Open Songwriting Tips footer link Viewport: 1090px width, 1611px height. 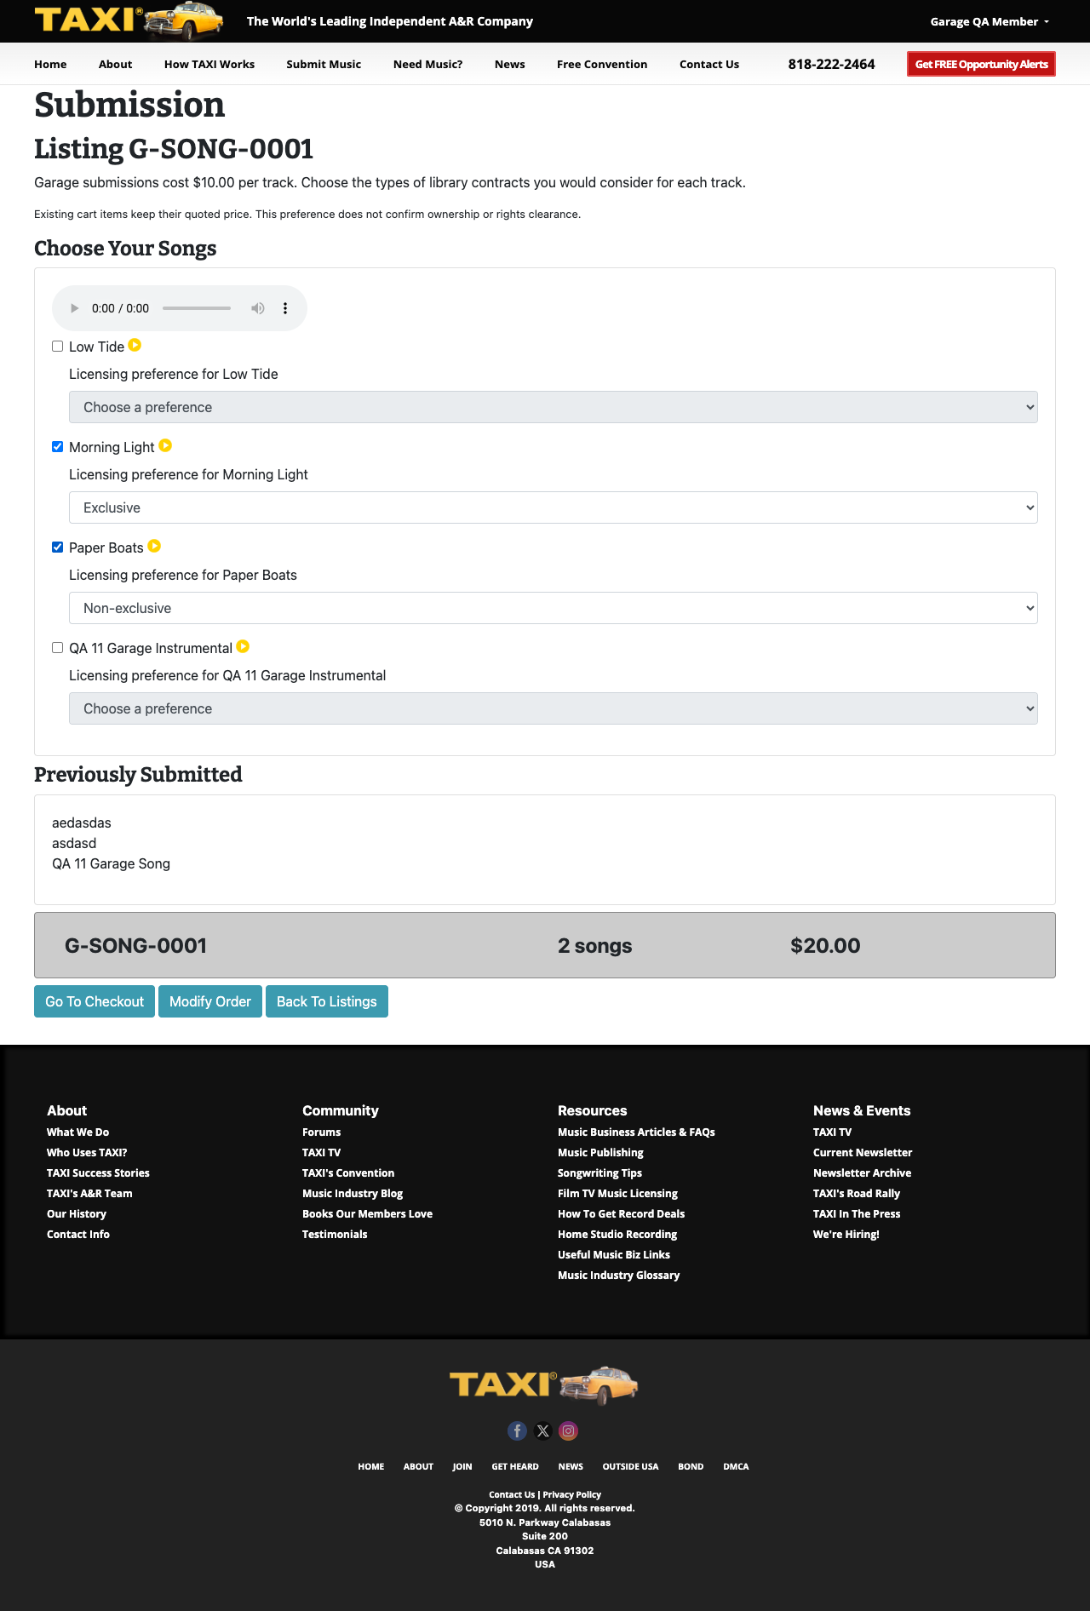coord(599,1172)
